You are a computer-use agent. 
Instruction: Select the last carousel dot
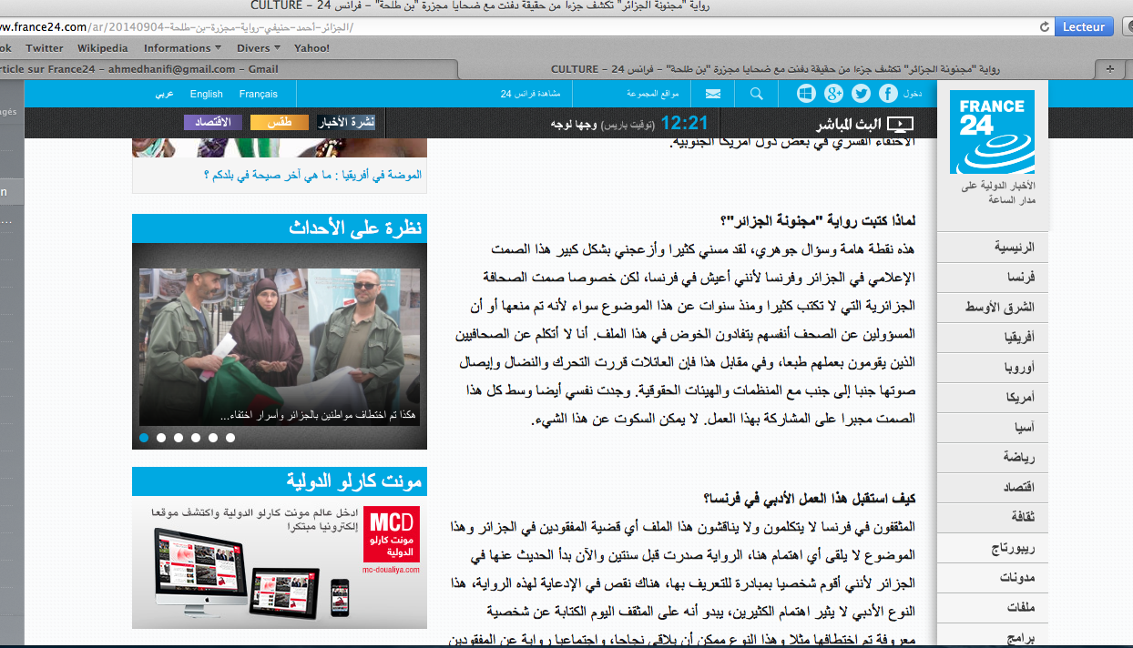coord(230,438)
